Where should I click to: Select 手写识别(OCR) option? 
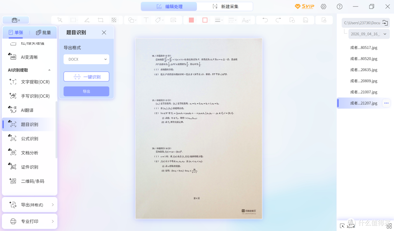[x=29, y=96]
